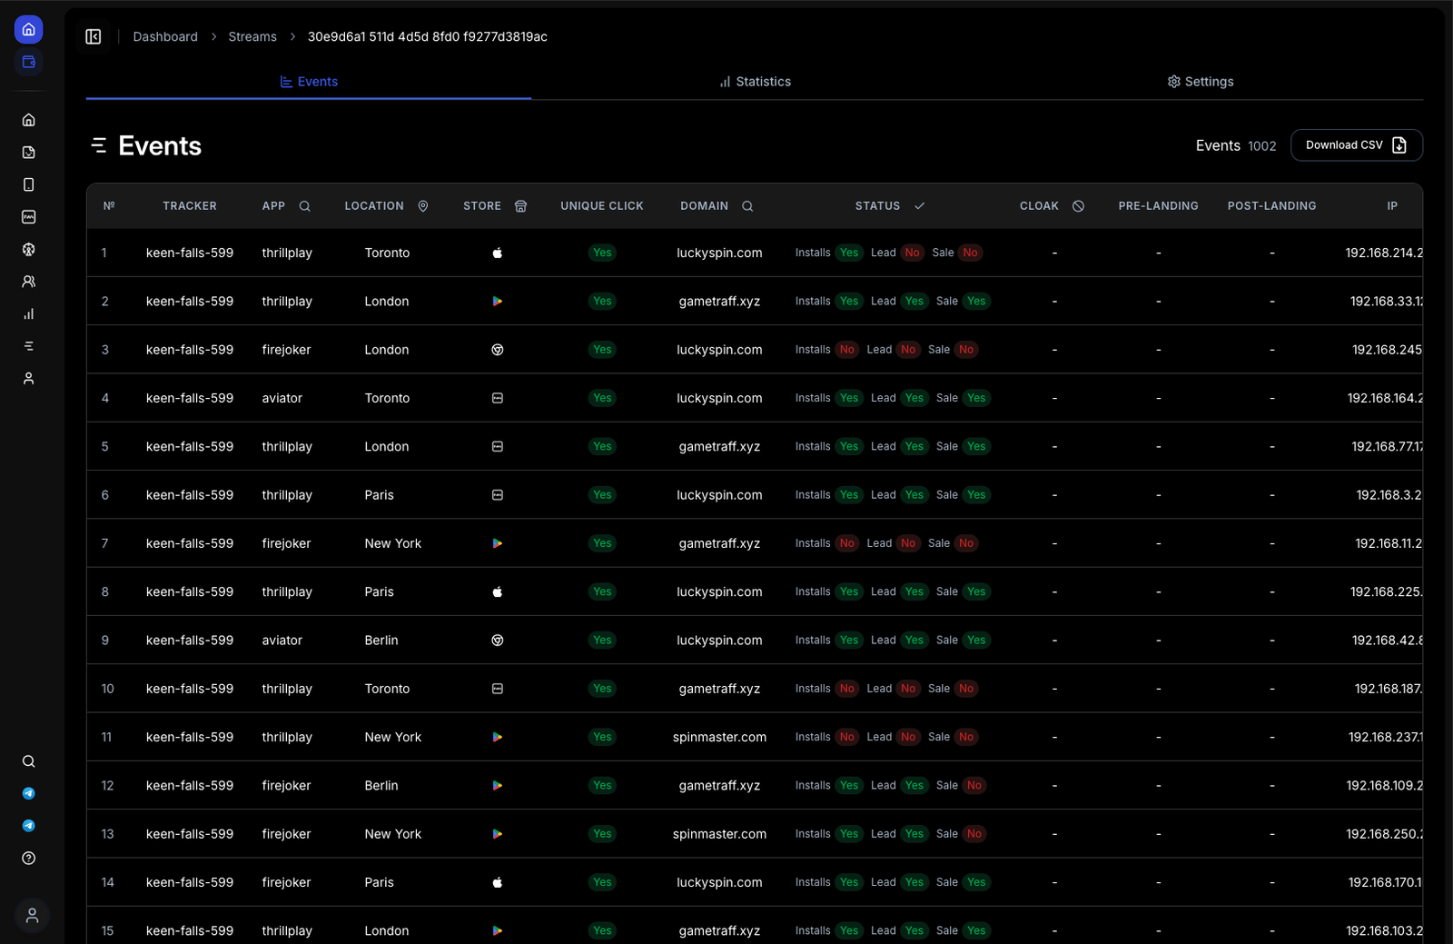Open search from the sidebar magnifier icon
The width and height of the screenshot is (1453, 944).
pyautogui.click(x=29, y=761)
